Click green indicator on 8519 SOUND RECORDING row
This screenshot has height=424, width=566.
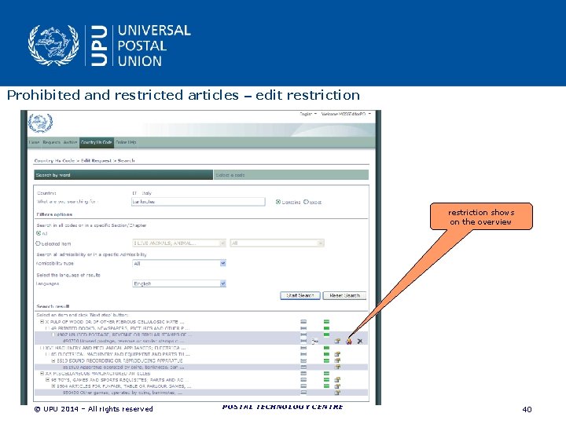(326, 360)
